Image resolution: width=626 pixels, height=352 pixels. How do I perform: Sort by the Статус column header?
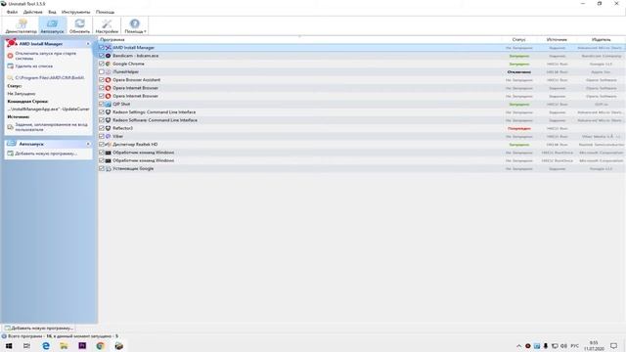(x=518, y=39)
